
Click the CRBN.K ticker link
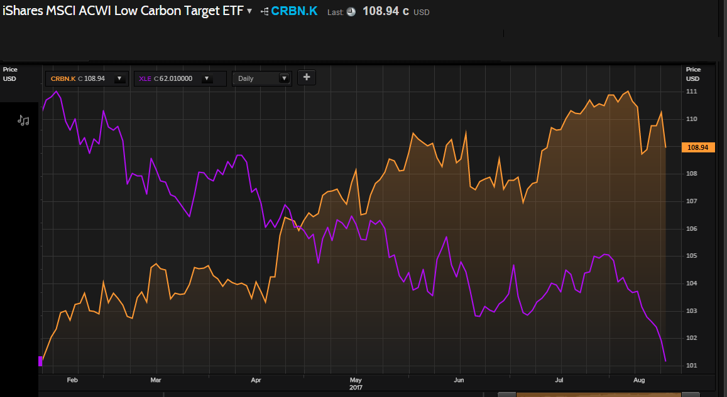click(294, 11)
